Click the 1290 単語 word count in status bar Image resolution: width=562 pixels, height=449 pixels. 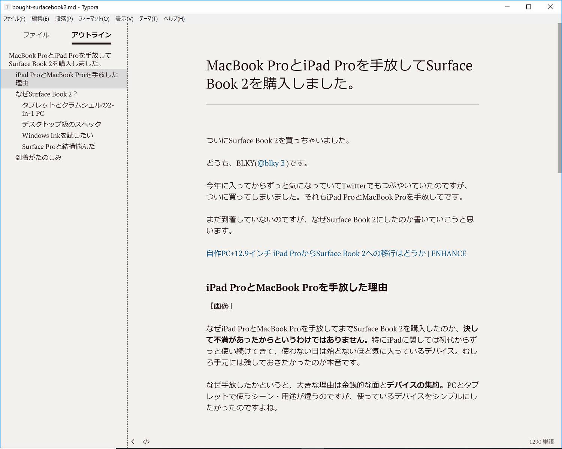(x=541, y=442)
